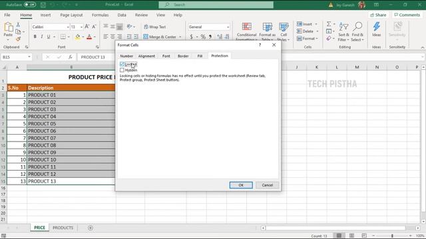Click AutoSum sigma icon
The image size is (426, 239).
329,24
